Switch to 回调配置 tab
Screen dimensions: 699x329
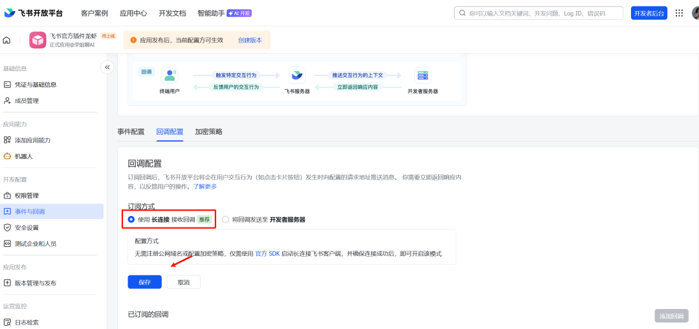[x=170, y=132]
